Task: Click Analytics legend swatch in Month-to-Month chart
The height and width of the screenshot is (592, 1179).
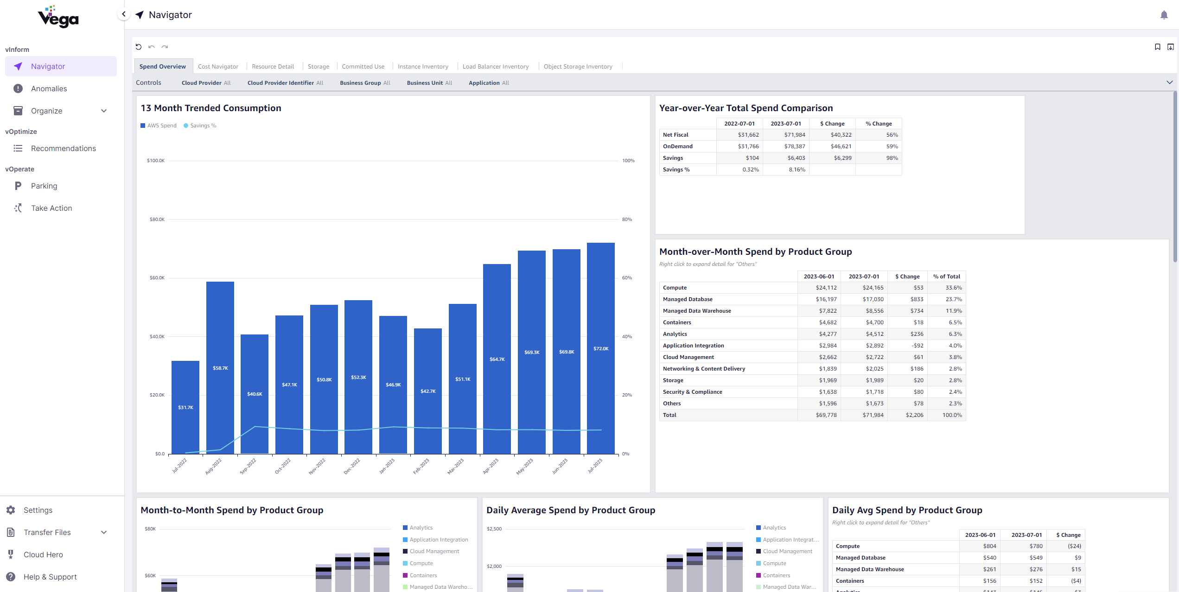Action: (x=405, y=528)
